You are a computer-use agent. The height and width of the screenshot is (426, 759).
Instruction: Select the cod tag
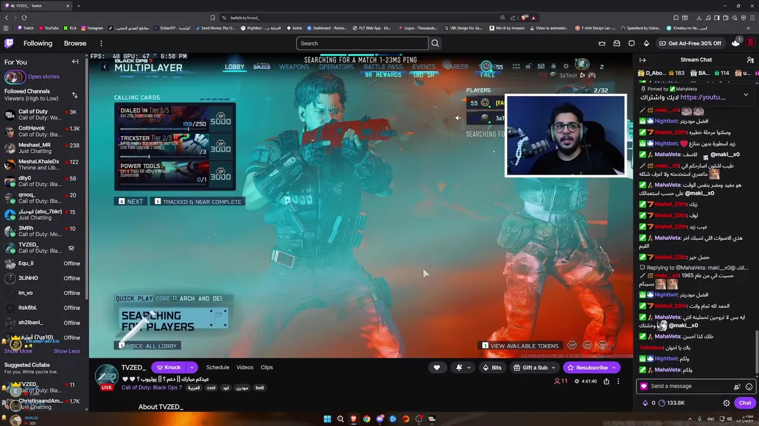[x=211, y=388]
